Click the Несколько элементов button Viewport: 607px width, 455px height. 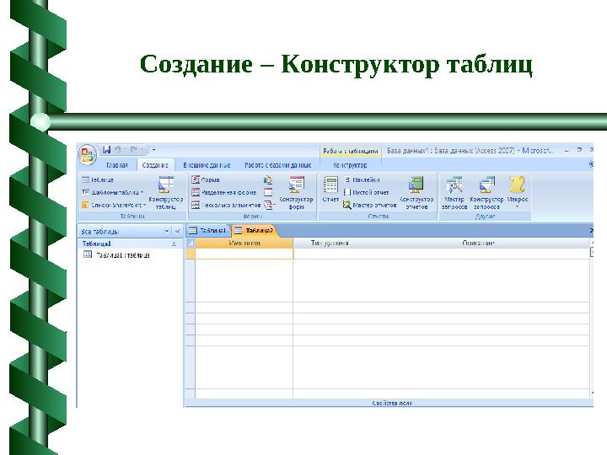[x=226, y=205]
